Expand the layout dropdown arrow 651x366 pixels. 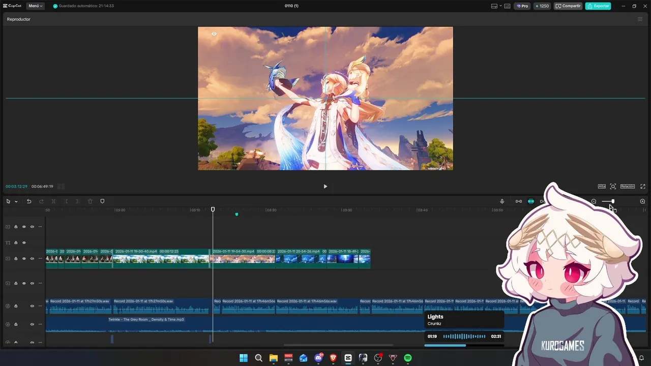coord(501,6)
